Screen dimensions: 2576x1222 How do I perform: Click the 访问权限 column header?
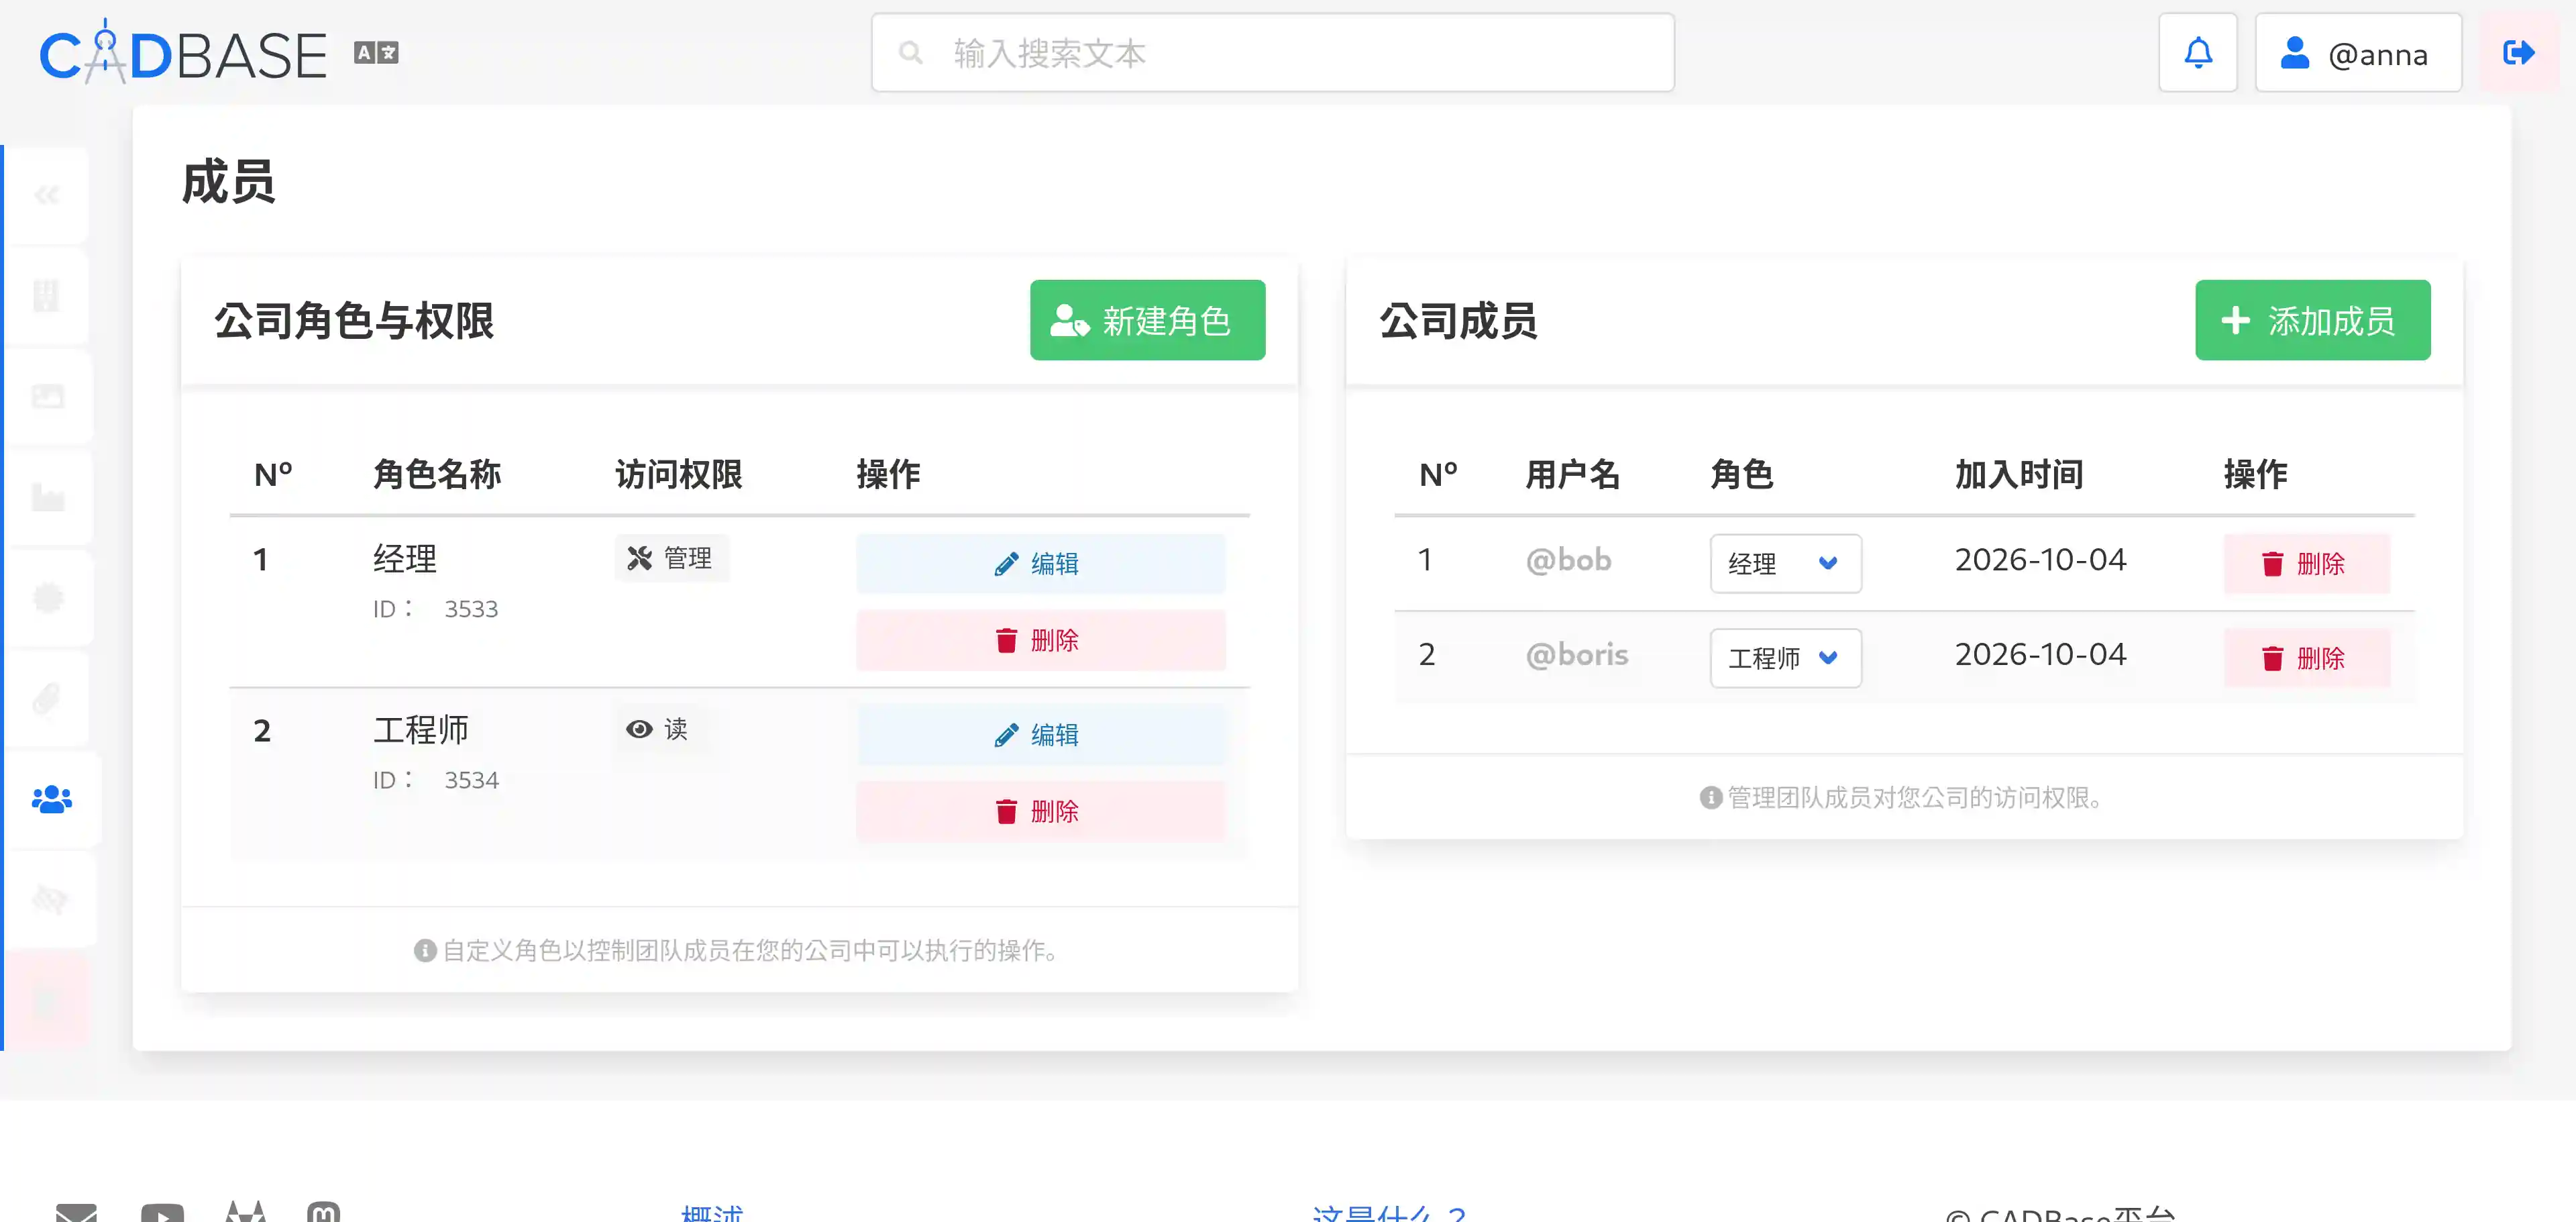(x=678, y=474)
